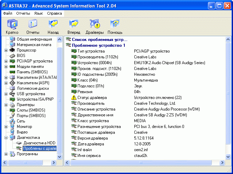Click details panel scroll-right arrow
The height and width of the screenshot is (174, 233).
pyautogui.click(x=222, y=163)
